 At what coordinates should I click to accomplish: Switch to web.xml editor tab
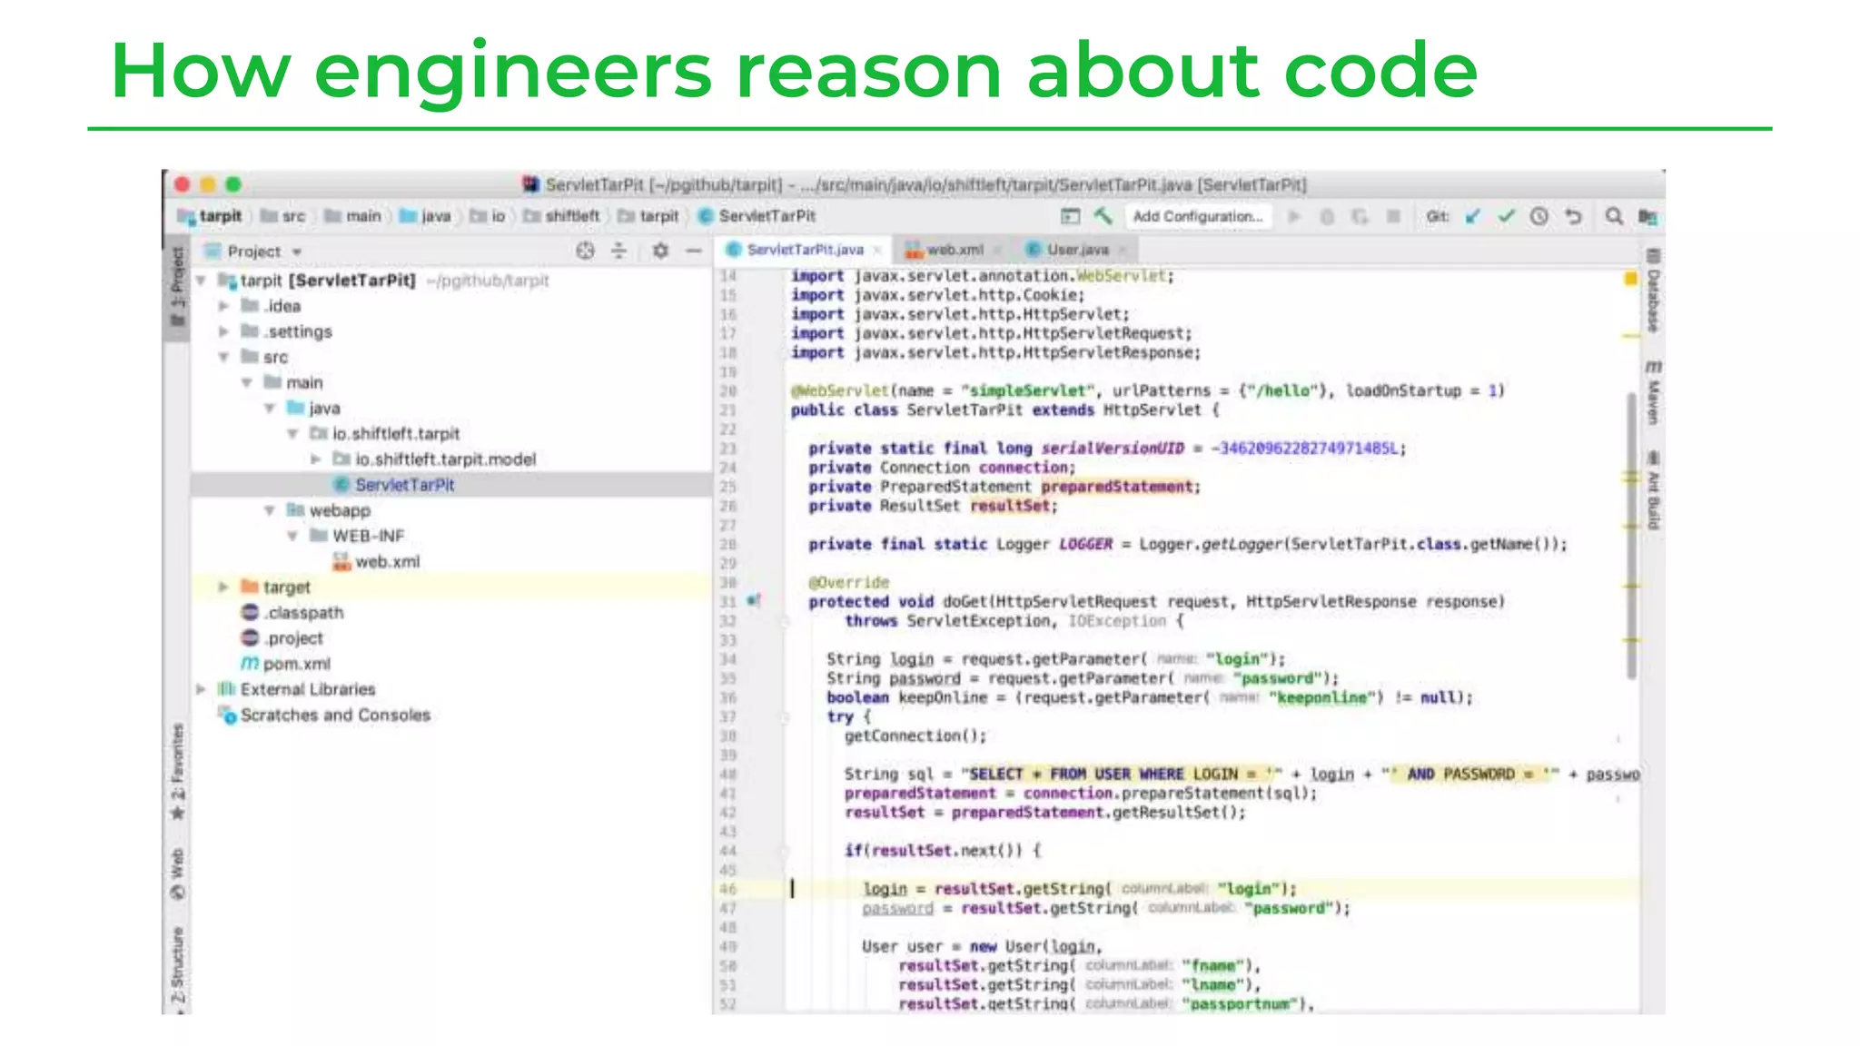(x=955, y=249)
